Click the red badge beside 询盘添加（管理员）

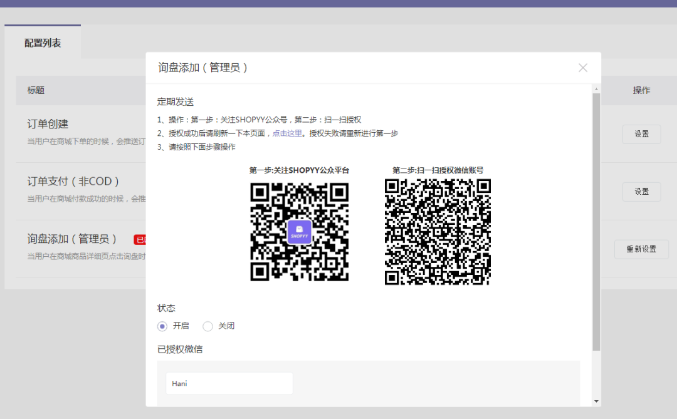coord(140,239)
